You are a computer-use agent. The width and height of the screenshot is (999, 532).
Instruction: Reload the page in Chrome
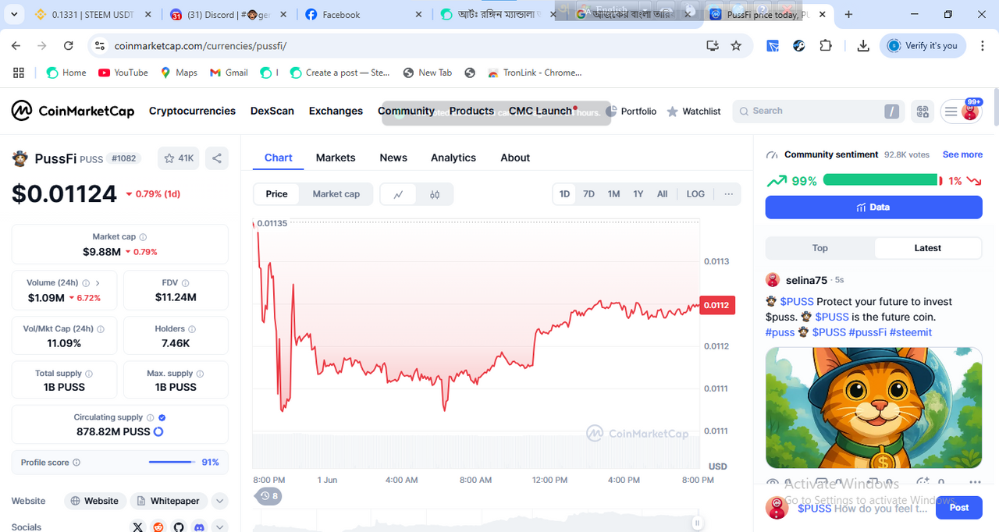[69, 46]
